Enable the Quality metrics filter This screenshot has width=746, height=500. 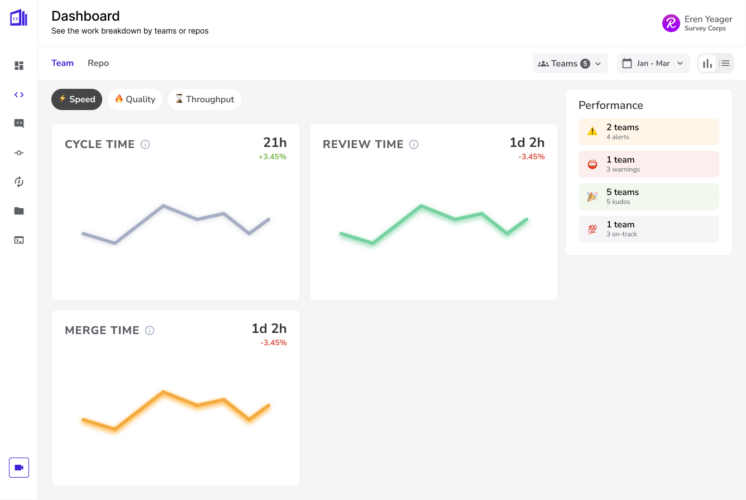tap(135, 99)
